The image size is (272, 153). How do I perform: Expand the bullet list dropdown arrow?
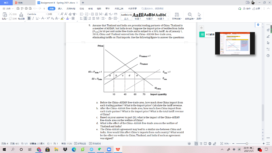tap(84, 14)
